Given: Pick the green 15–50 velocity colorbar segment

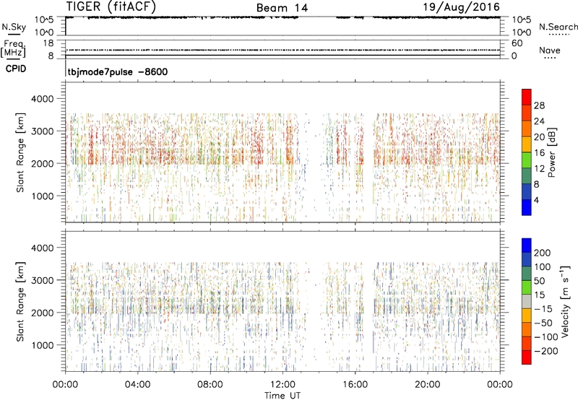Looking at the screenshot, I should coord(527,287).
